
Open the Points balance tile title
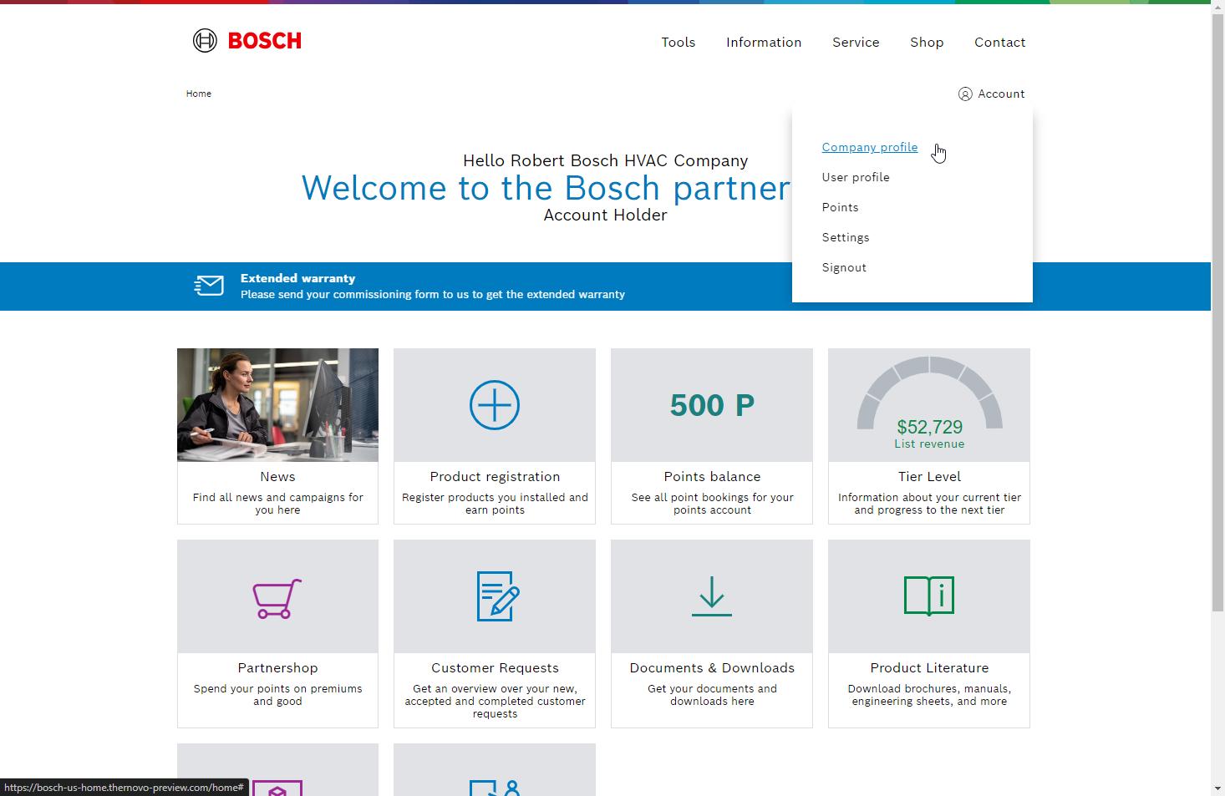[x=712, y=477]
